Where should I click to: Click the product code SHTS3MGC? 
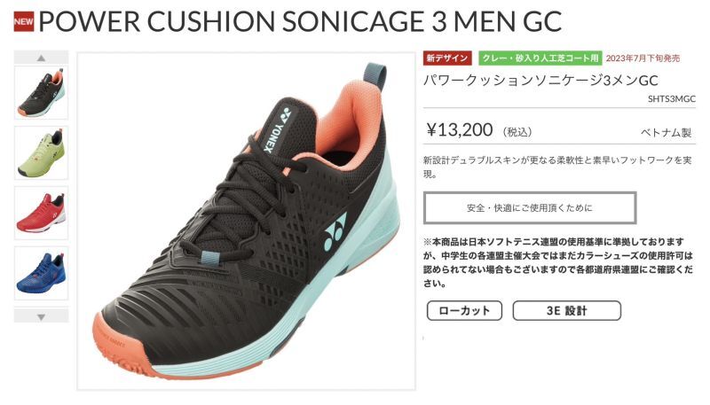(x=672, y=99)
